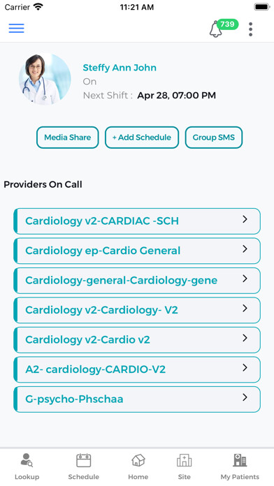This screenshot has height=486, width=274.
Task: Tap the Media Share button
Action: coord(68,138)
